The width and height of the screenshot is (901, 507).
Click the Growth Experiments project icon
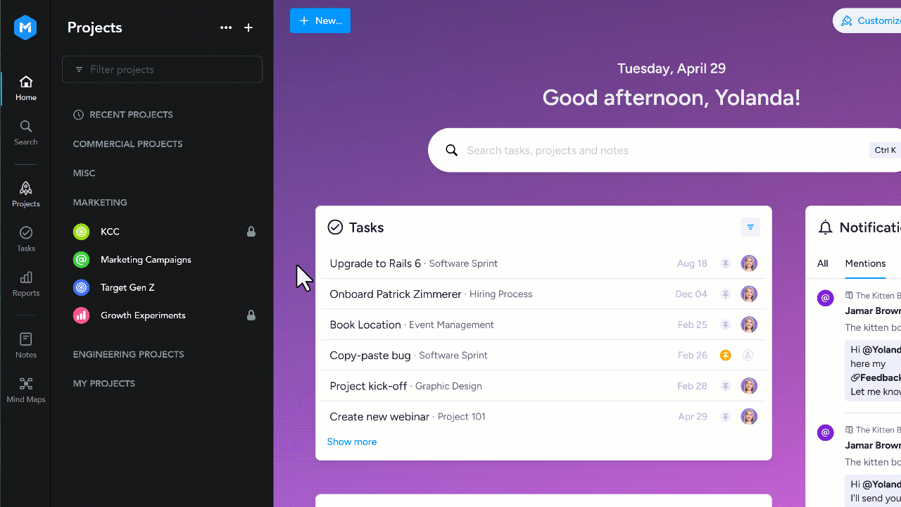(82, 315)
